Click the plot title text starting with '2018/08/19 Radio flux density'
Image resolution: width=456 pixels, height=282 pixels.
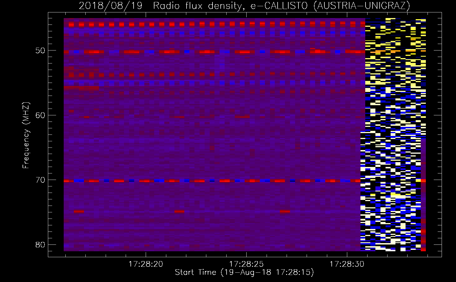point(244,6)
